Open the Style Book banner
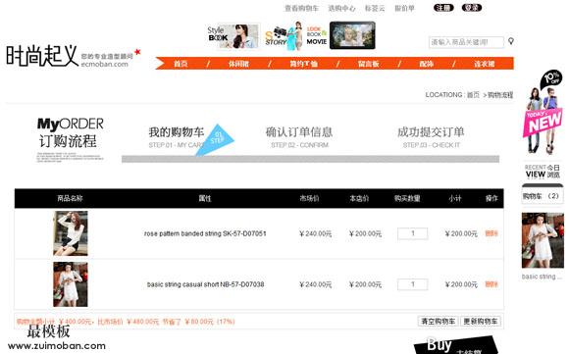 pyautogui.click(x=233, y=36)
